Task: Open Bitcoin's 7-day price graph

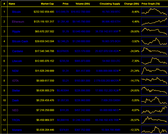Action: 154,12
